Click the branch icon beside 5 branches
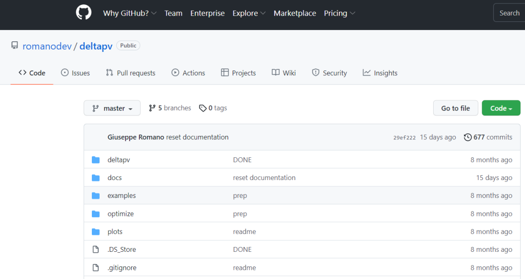525x279 pixels. (x=152, y=108)
